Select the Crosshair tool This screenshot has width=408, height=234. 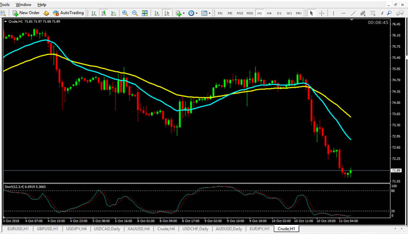tap(322, 13)
